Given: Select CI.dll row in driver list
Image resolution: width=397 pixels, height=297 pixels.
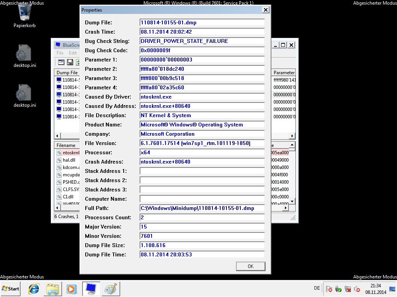Looking at the screenshot, I should pyautogui.click(x=67, y=196).
